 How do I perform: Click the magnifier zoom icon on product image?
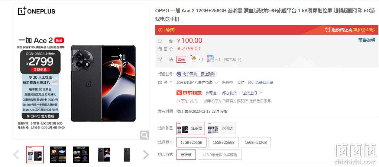(x=144, y=135)
